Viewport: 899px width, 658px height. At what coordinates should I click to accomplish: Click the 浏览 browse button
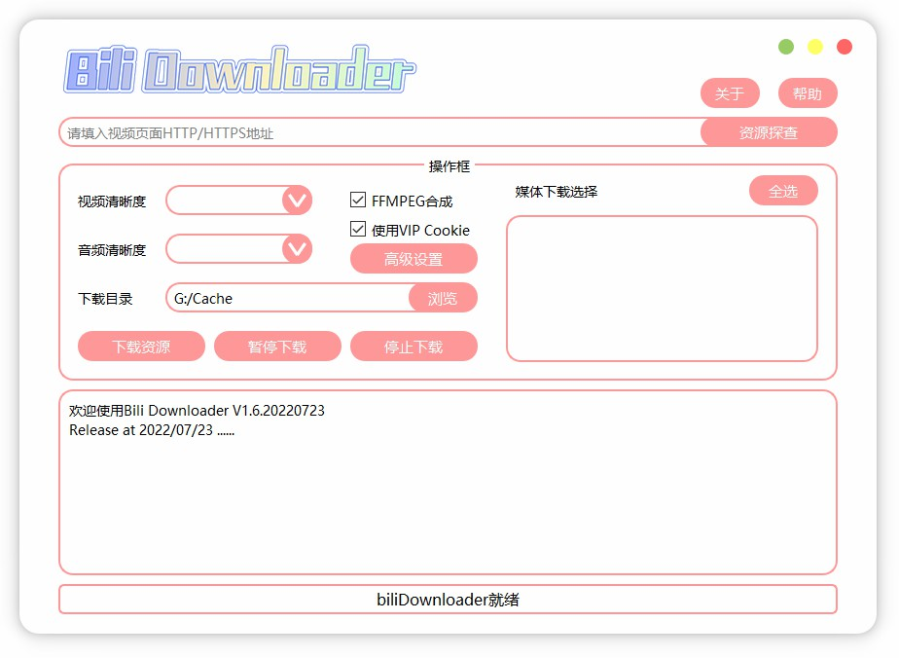(443, 298)
